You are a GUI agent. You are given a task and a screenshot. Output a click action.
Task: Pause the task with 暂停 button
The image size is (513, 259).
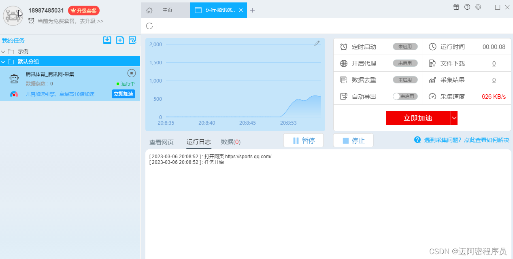(x=303, y=140)
